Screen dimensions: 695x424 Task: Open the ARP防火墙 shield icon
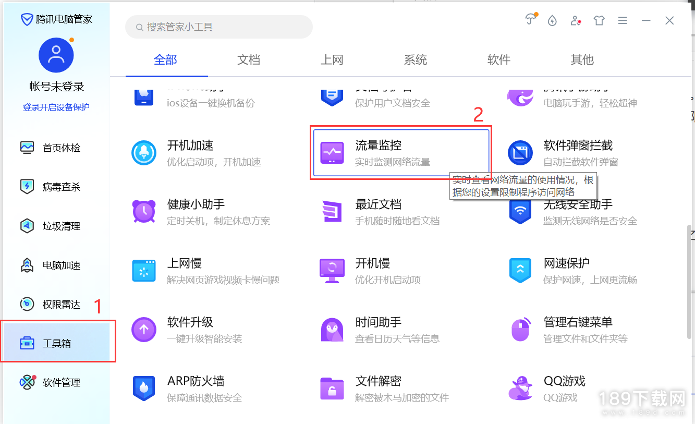point(144,388)
